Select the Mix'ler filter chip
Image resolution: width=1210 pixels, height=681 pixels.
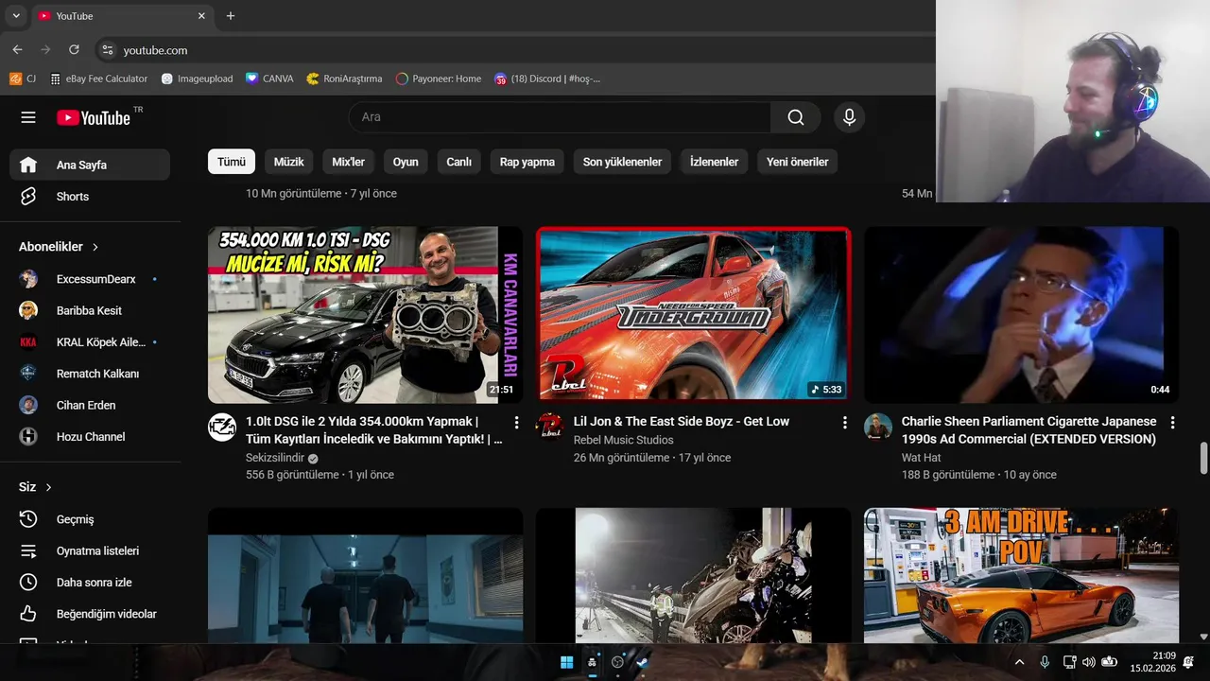349,162
